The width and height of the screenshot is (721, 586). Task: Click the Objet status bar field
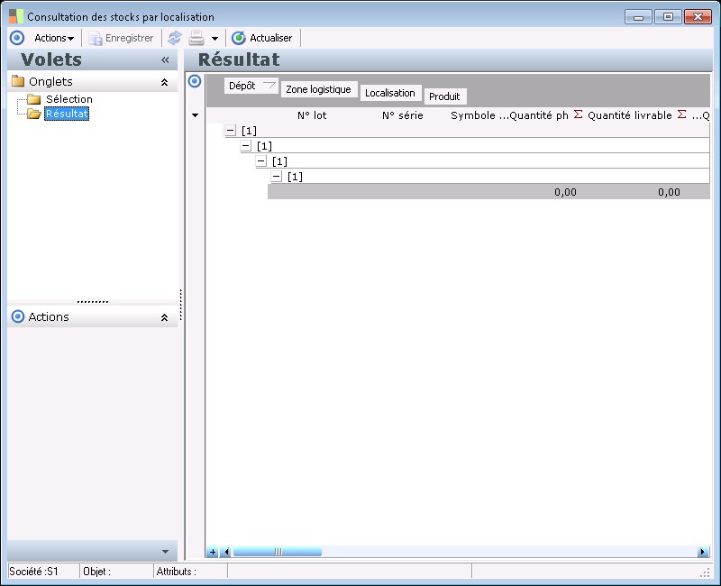(117, 572)
